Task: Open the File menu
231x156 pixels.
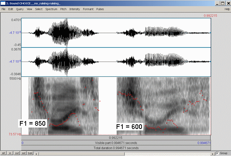Action: (4, 9)
